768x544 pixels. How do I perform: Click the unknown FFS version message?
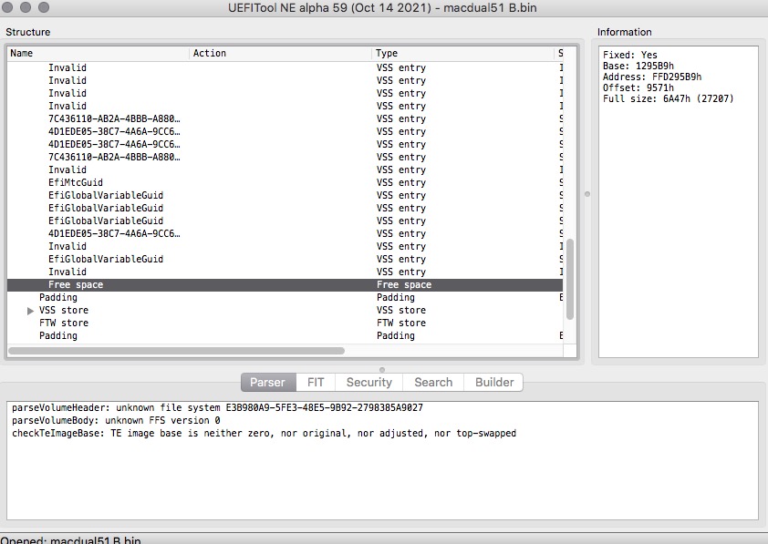116,420
